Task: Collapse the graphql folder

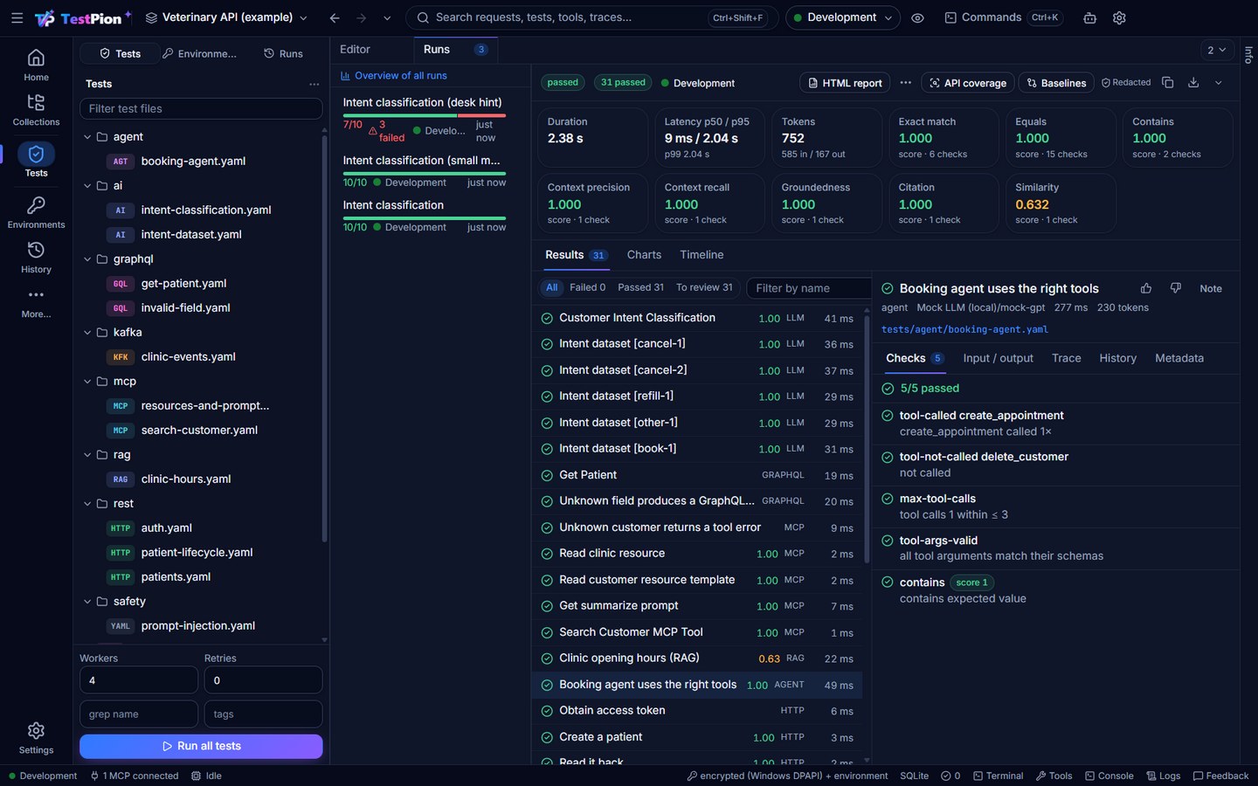Action: pos(87,259)
